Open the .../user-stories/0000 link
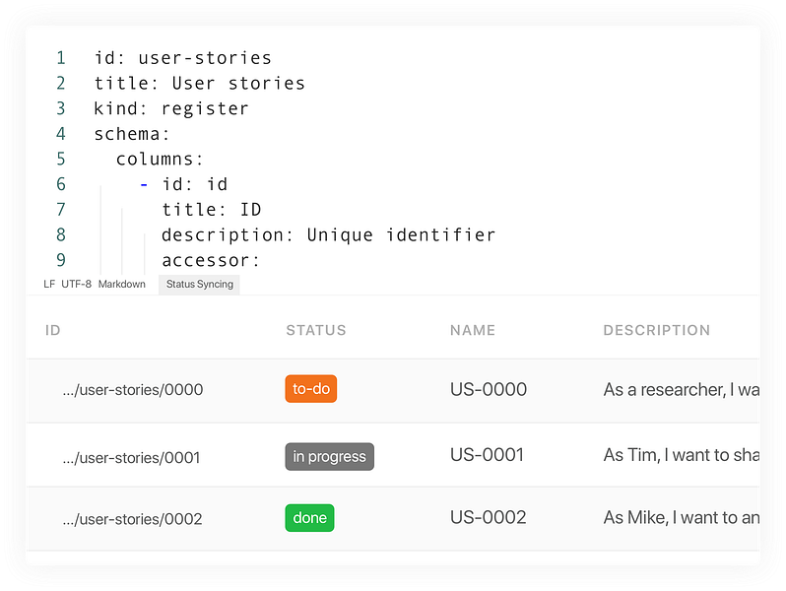Viewport: 786px width, 591px height. [x=132, y=390]
